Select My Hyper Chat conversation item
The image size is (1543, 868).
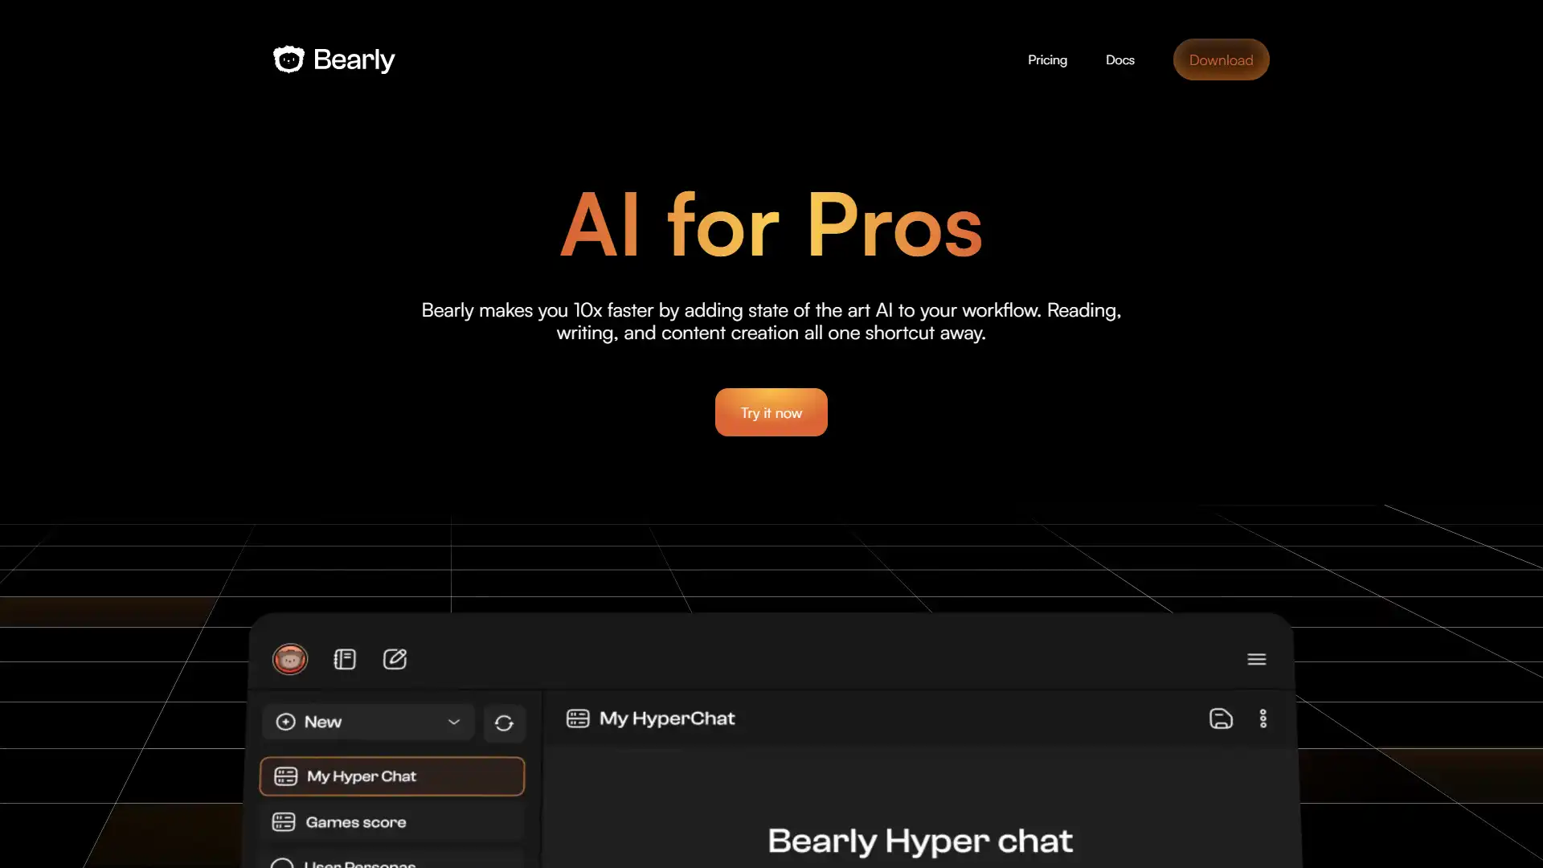392,775
